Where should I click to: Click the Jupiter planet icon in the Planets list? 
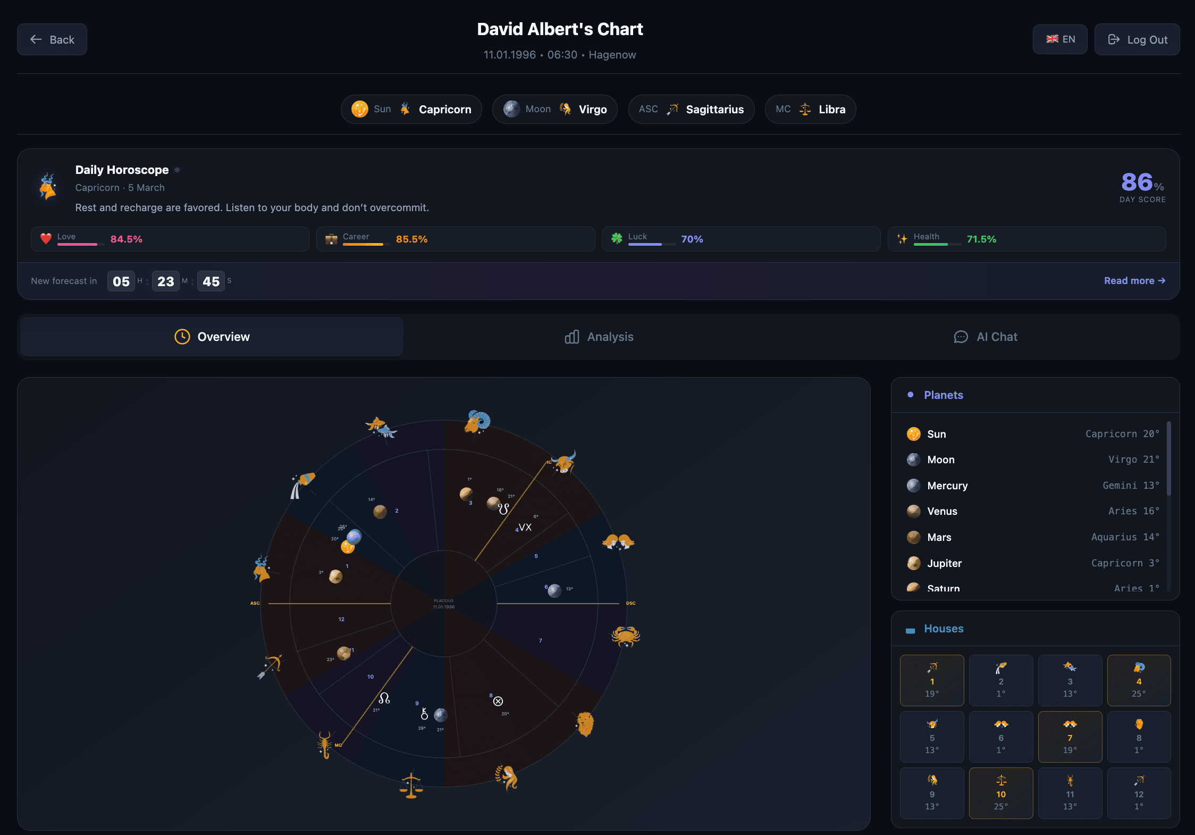[x=914, y=563]
